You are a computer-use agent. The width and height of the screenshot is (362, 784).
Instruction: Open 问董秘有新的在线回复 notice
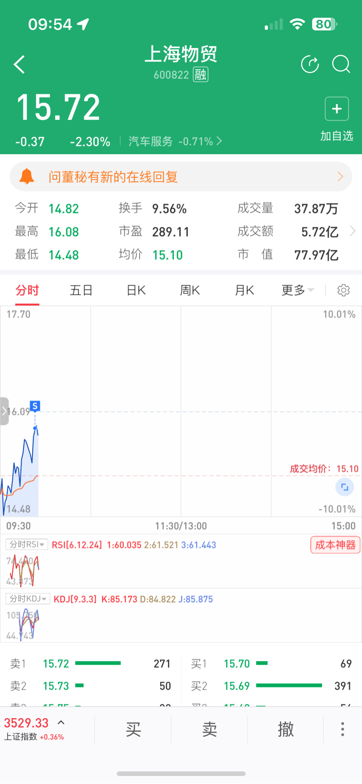tap(181, 177)
